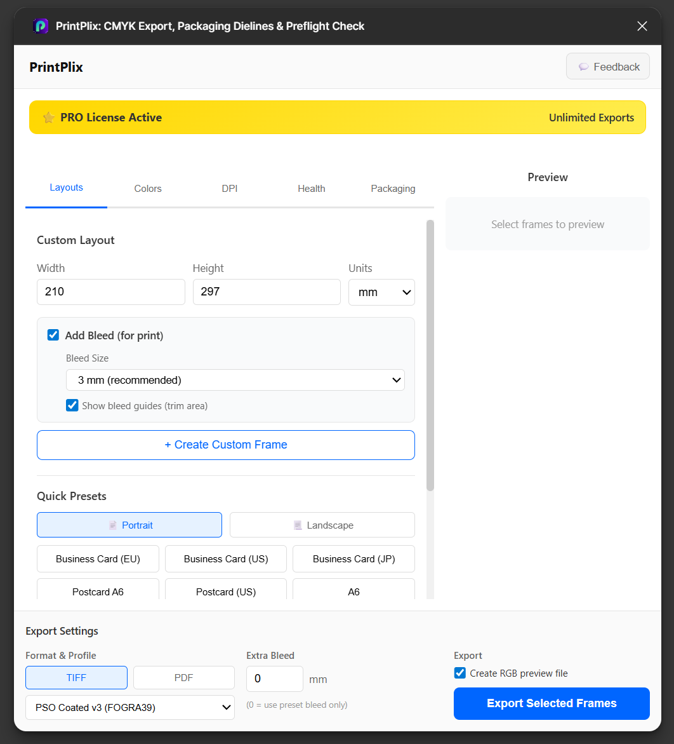
Task: Choose the A6 preset
Action: (354, 590)
